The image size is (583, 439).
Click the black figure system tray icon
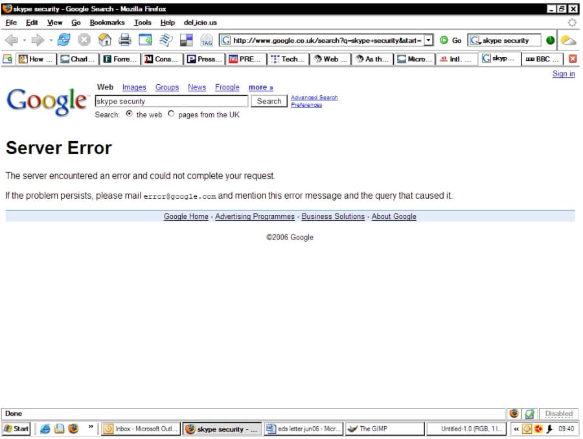pos(549,429)
